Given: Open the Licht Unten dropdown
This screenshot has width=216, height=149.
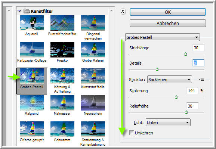Looking at the screenshot, I should tap(168, 122).
